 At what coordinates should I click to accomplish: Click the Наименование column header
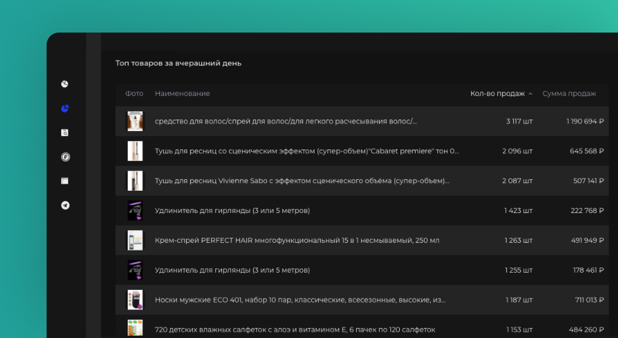pos(182,93)
